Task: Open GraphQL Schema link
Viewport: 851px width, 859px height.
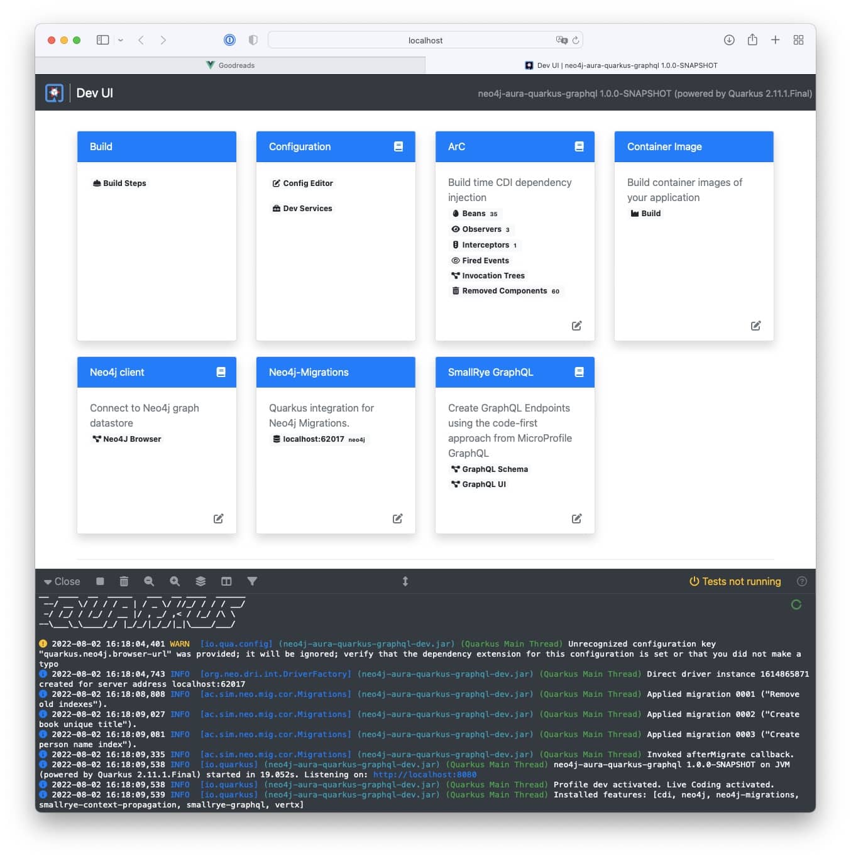Action: 490,469
